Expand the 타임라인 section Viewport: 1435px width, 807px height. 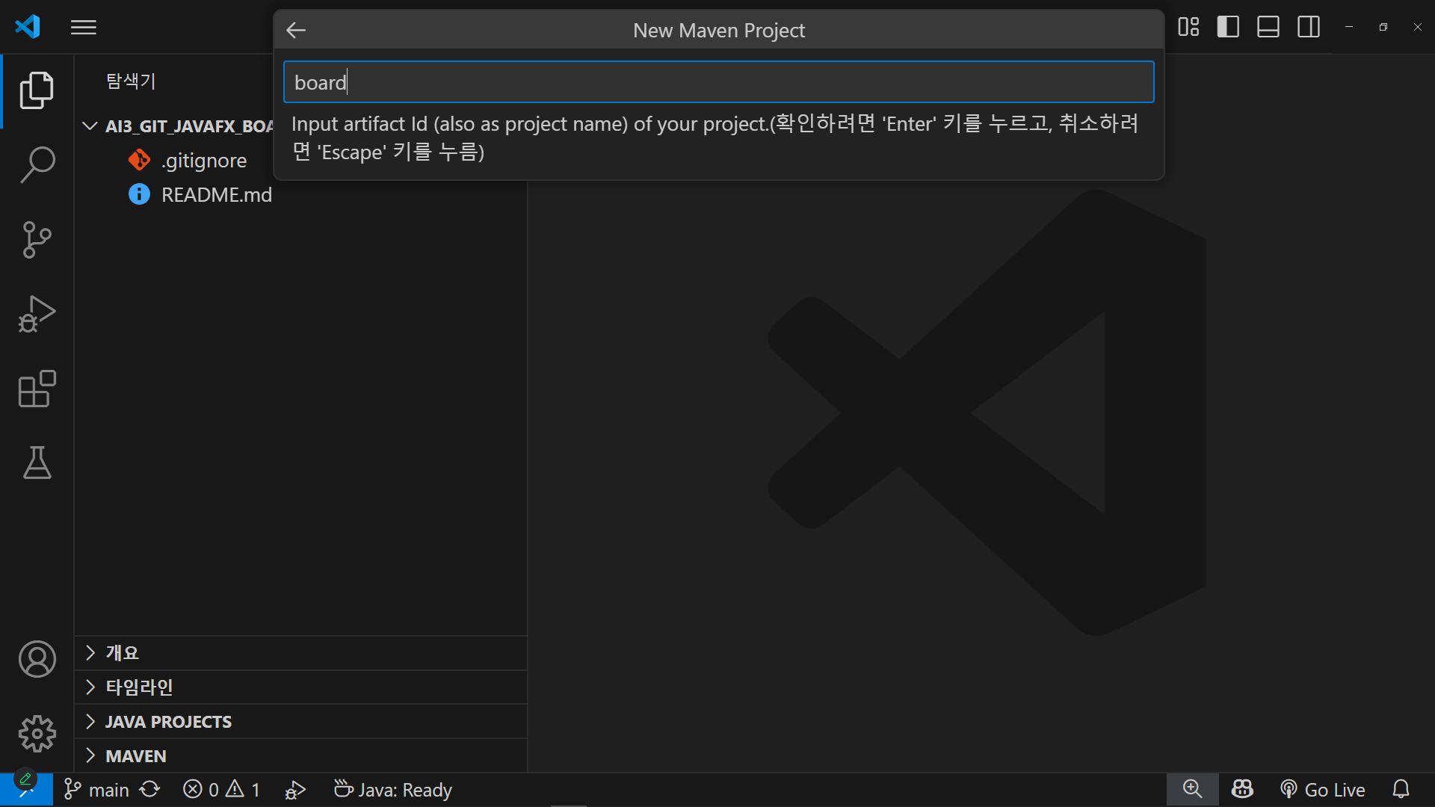[x=301, y=687]
